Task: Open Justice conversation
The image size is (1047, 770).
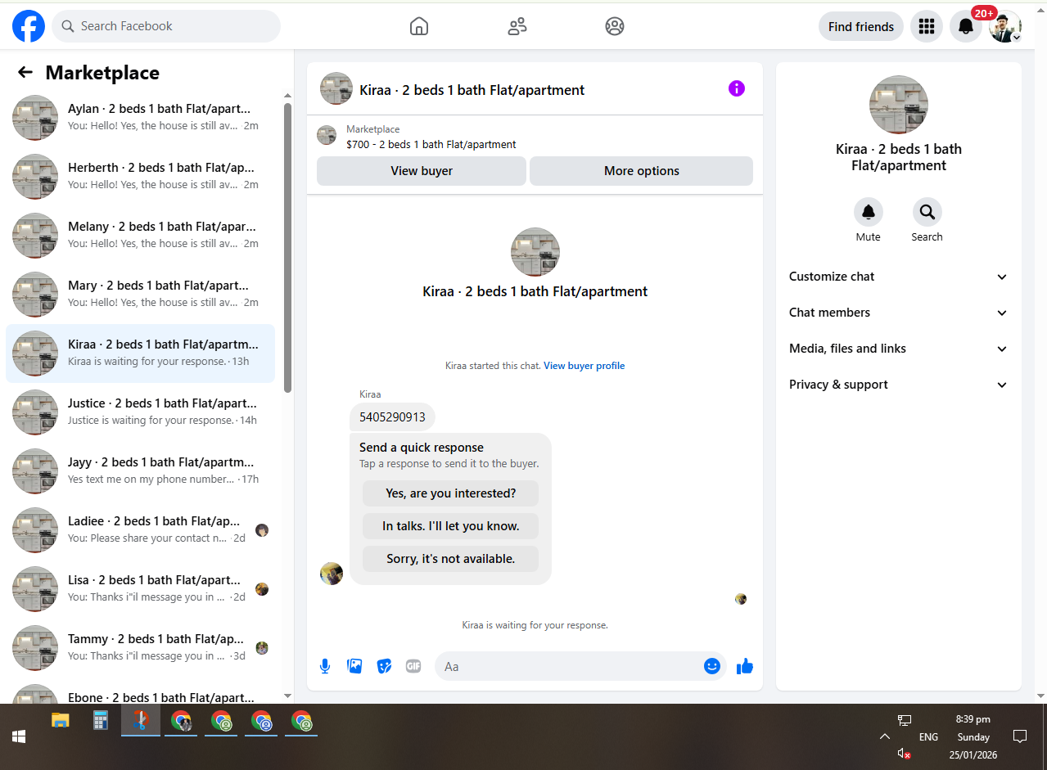Action: tap(141, 412)
